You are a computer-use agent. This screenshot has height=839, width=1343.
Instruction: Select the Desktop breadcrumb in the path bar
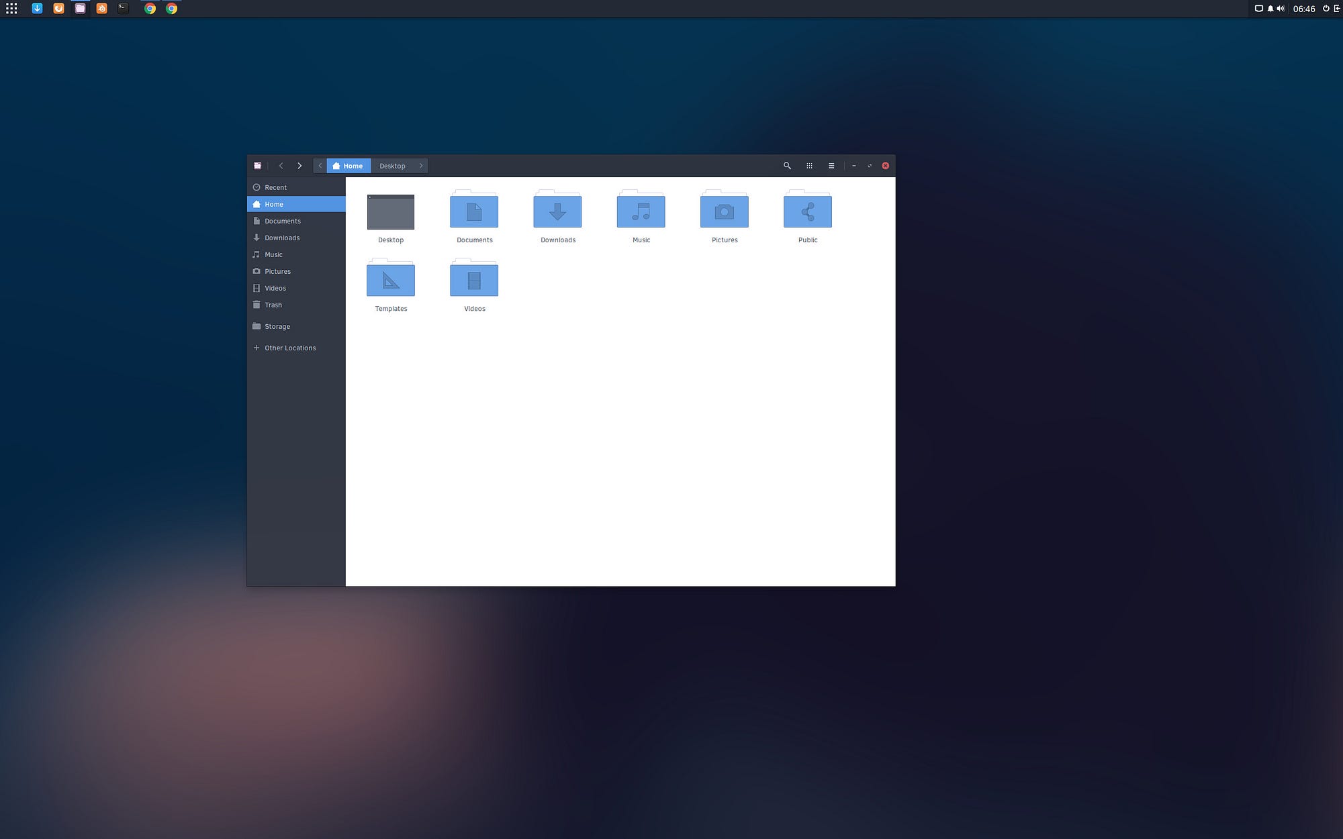click(392, 166)
